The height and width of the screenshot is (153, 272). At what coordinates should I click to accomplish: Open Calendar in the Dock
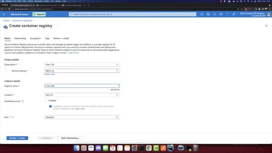coord(113,148)
